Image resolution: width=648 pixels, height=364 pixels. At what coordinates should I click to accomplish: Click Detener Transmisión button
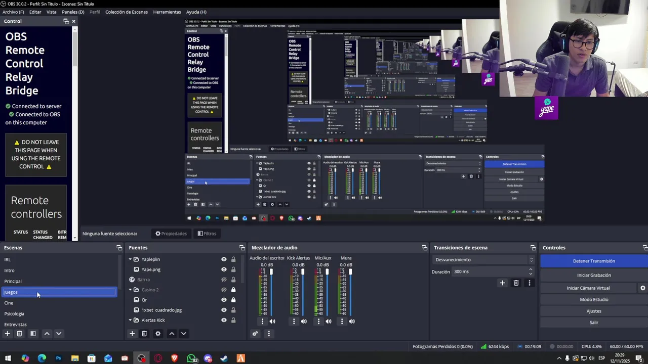pyautogui.click(x=594, y=261)
